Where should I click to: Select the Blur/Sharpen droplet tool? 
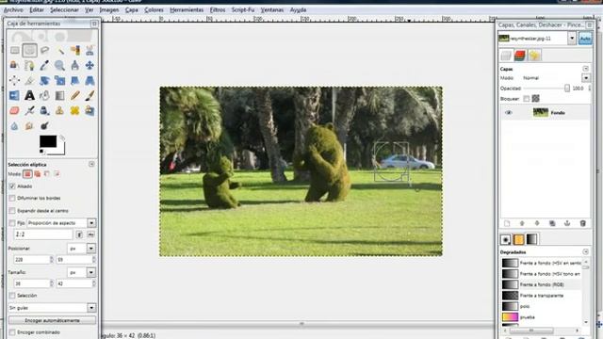click(15, 125)
